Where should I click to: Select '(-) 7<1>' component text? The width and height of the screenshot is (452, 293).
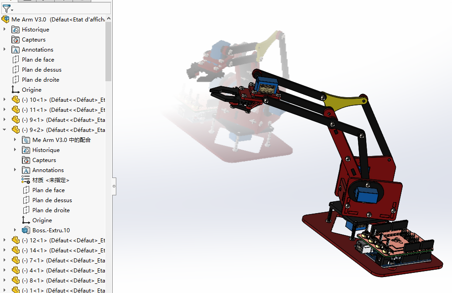(33, 261)
